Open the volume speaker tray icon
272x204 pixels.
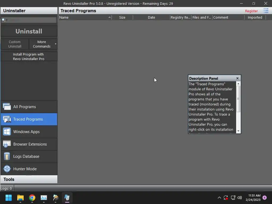pos(240,198)
